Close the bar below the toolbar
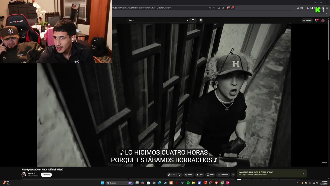 point(327,14)
